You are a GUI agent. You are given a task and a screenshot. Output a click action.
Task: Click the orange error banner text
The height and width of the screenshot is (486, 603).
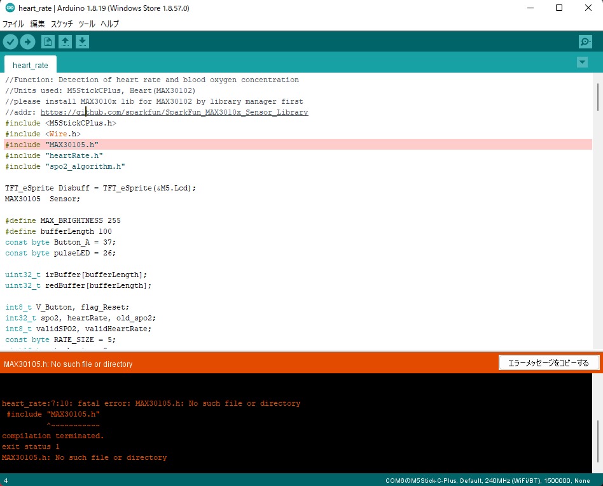point(67,363)
